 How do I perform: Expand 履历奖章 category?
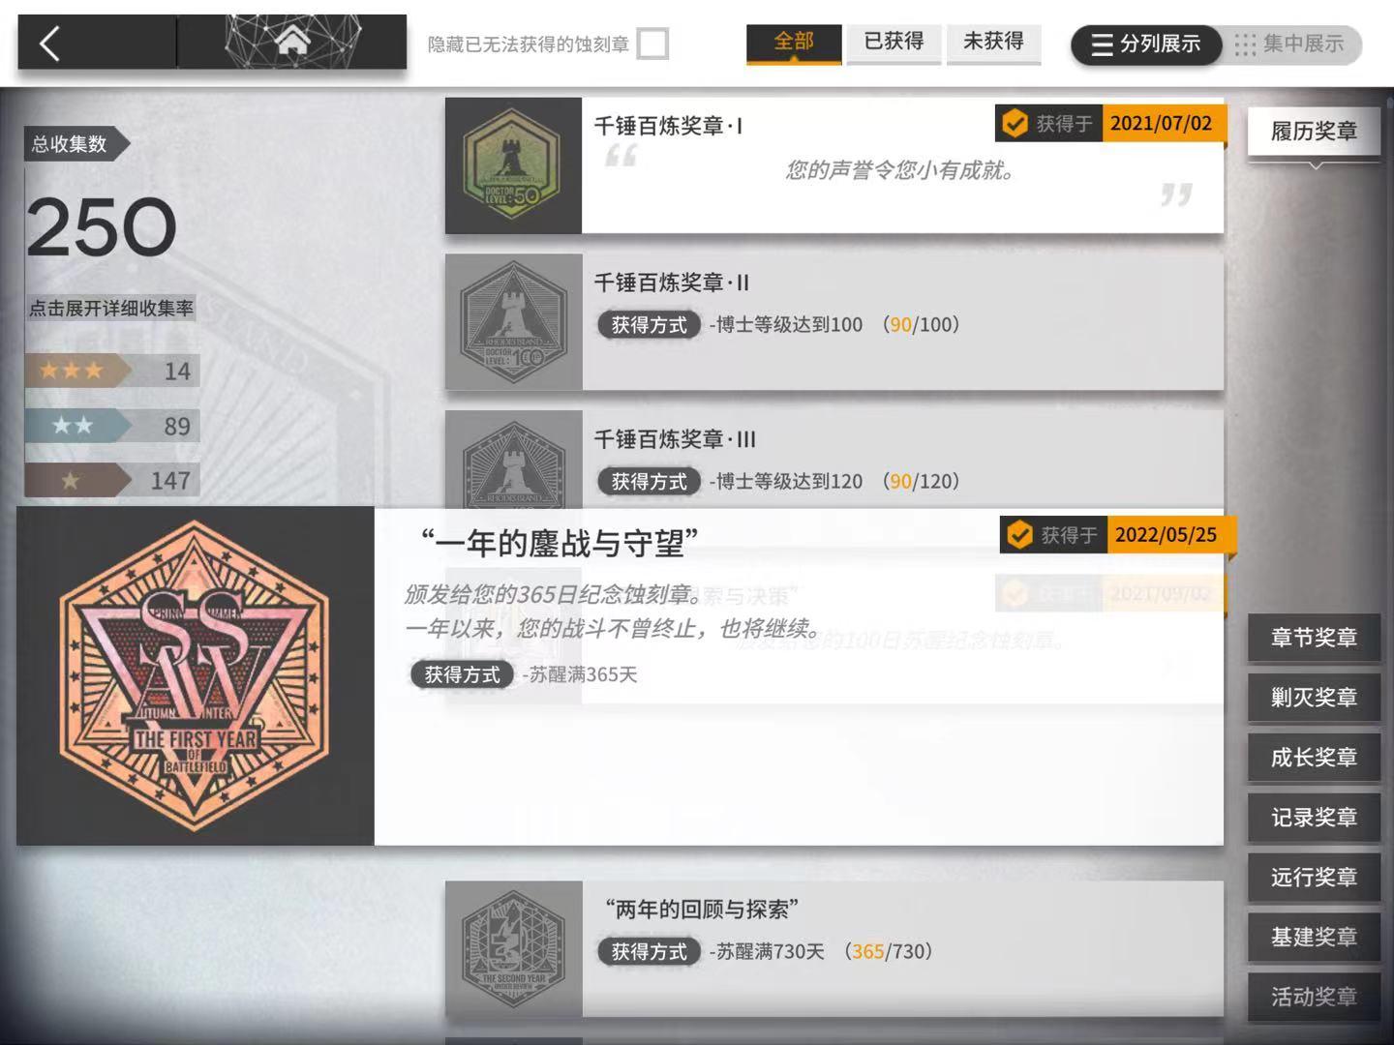1314,132
